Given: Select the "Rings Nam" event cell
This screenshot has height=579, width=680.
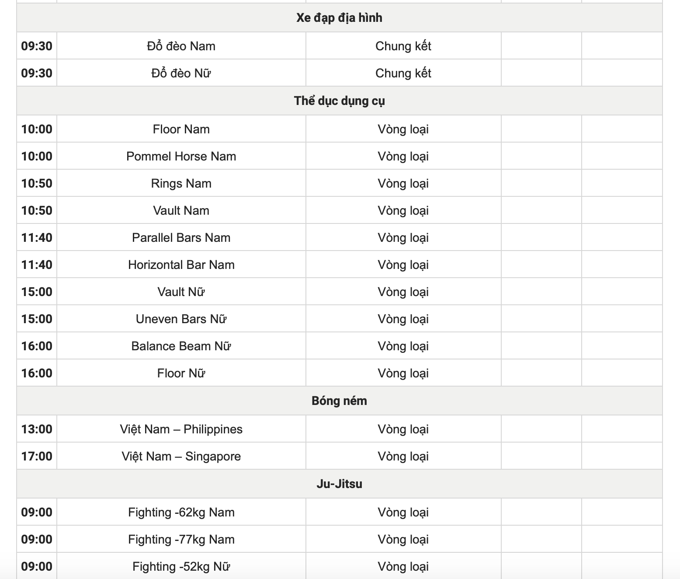Looking at the screenshot, I should (x=181, y=183).
